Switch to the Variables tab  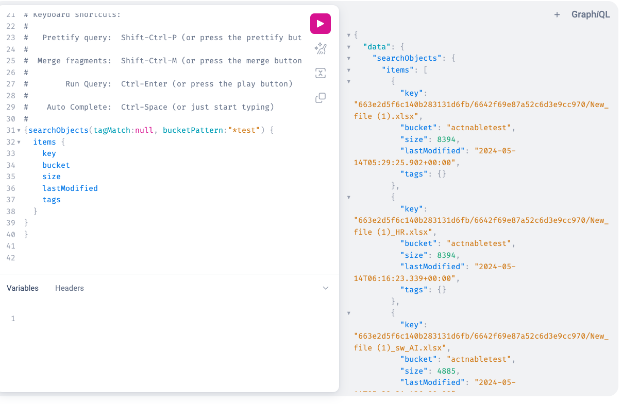click(x=23, y=288)
